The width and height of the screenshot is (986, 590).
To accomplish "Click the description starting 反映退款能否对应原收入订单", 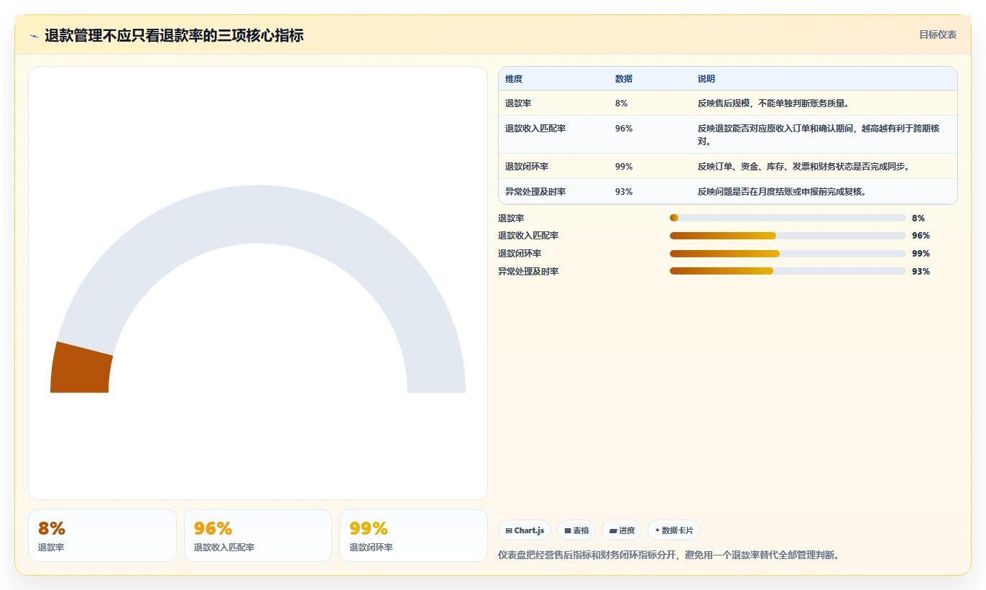I will tap(819, 134).
